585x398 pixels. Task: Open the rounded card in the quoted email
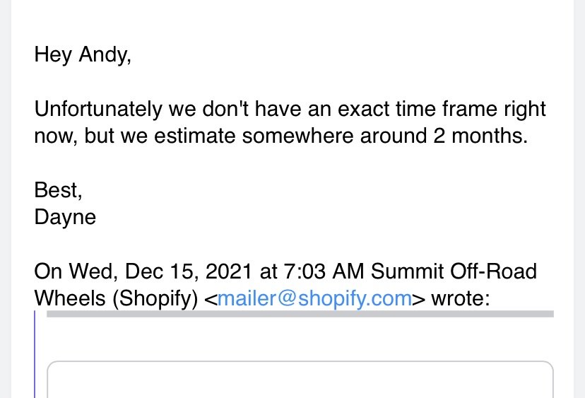click(300, 380)
